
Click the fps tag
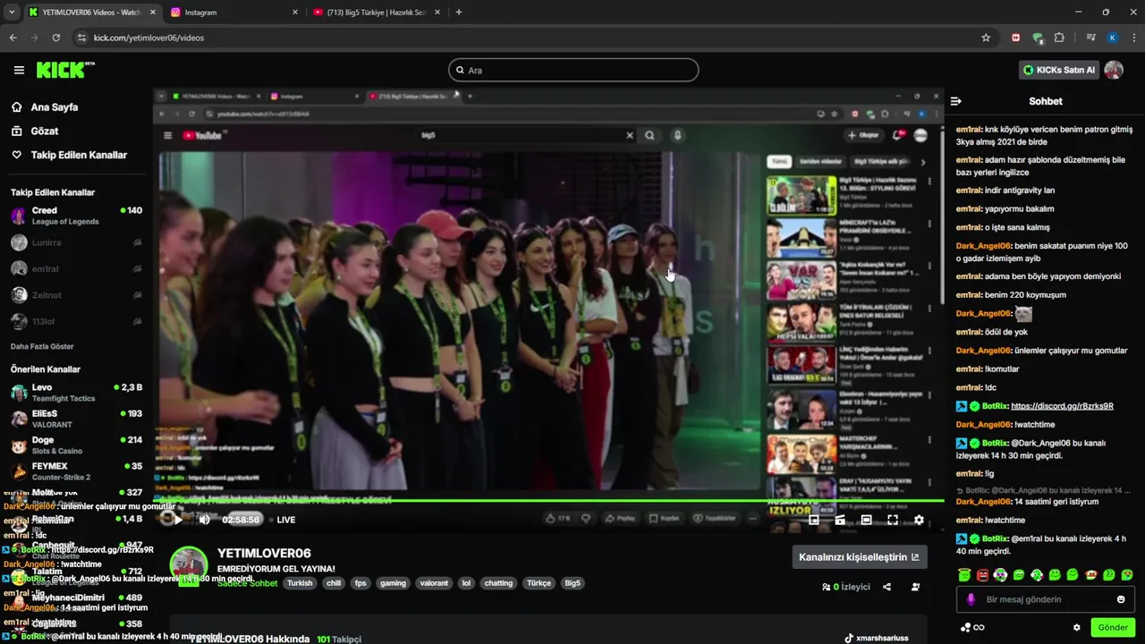(360, 583)
